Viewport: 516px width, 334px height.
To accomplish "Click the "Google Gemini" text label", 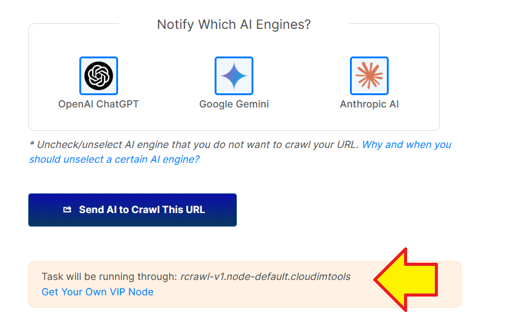I will [234, 104].
